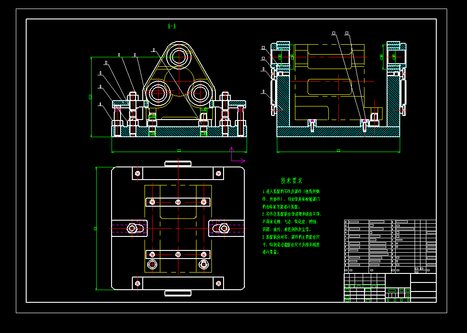Click the "技术要求" heading text
The image size is (467, 333).
pyautogui.click(x=291, y=180)
